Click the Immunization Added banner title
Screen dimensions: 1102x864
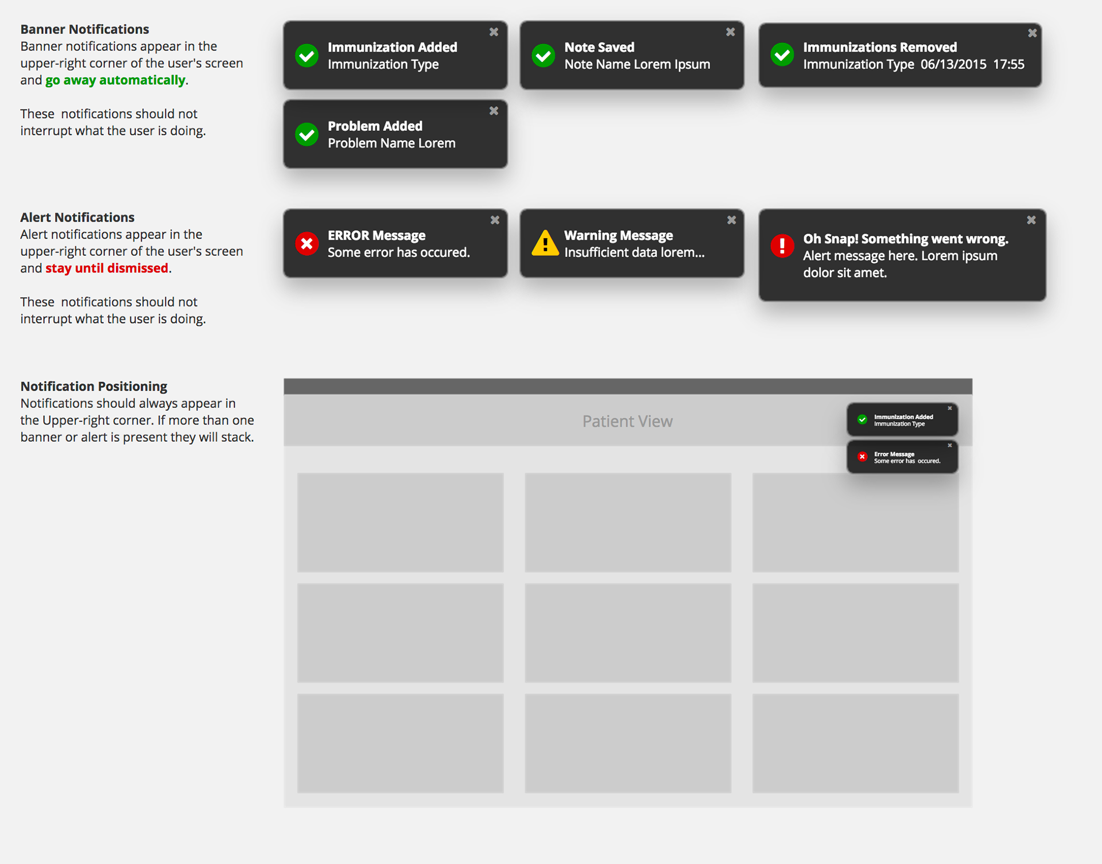(x=392, y=48)
